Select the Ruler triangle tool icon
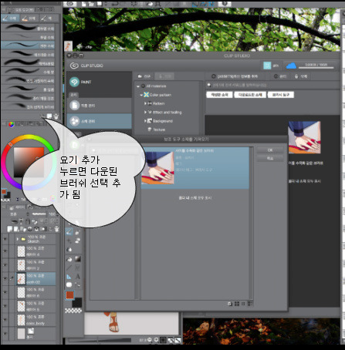Image resolution: width=345 pixels, height=350 pixels. (x=69, y=277)
